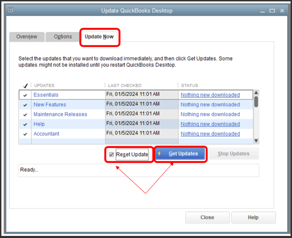Screen dimensions: 292x238
Task: Click the STATUS column header
Action: click(190, 85)
